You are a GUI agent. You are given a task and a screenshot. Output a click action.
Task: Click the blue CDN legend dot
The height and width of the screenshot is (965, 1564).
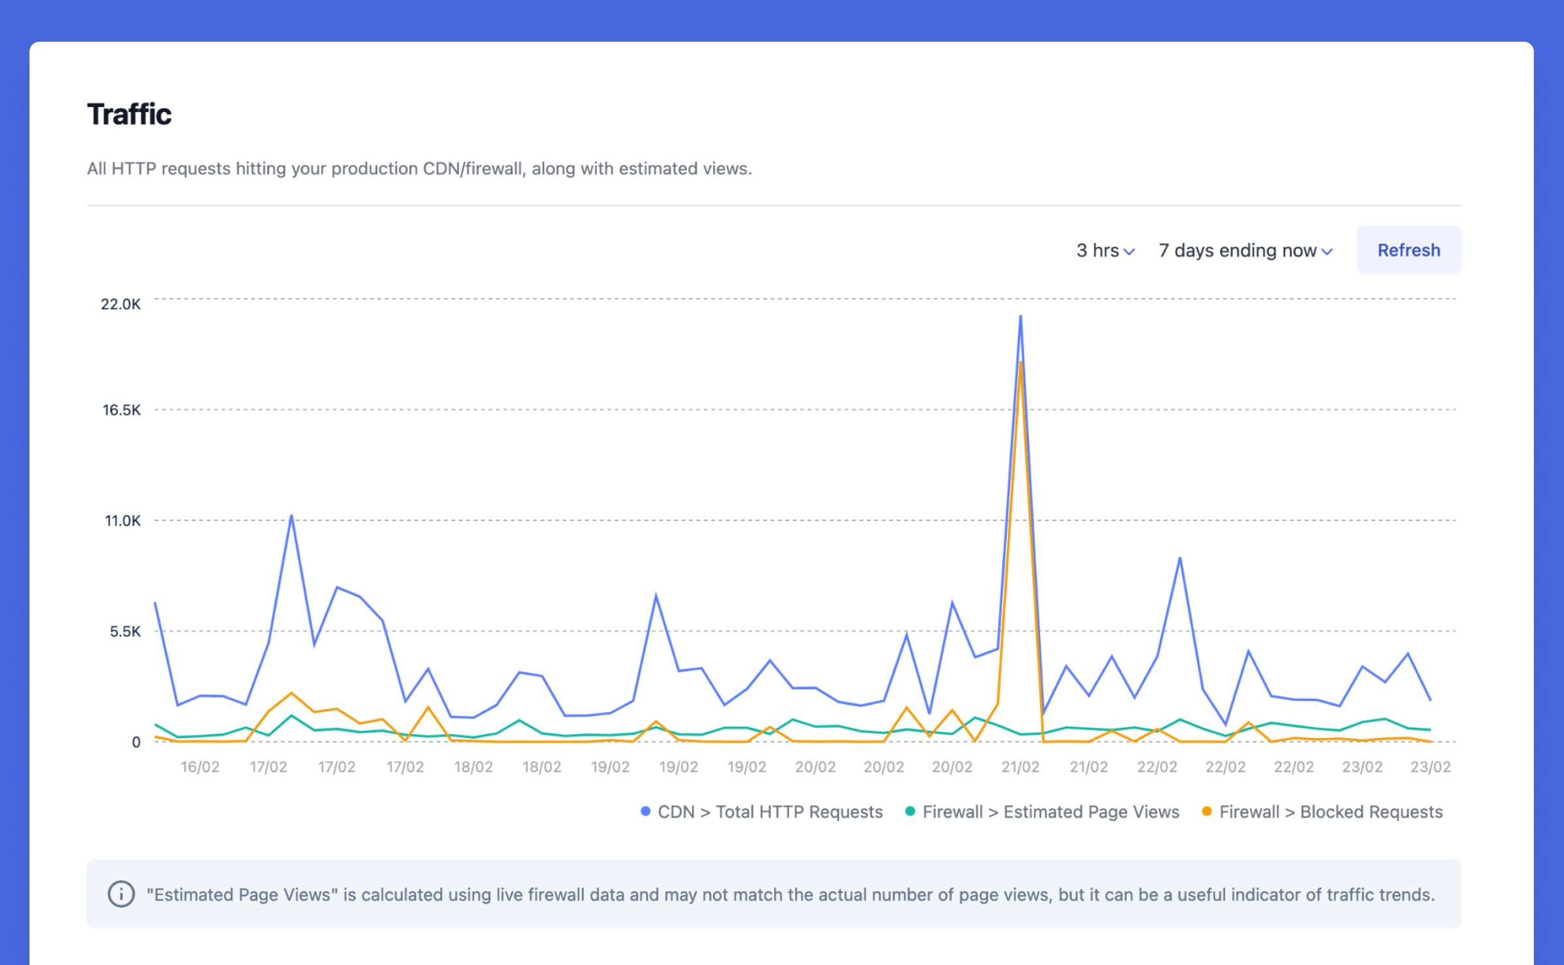click(x=645, y=811)
